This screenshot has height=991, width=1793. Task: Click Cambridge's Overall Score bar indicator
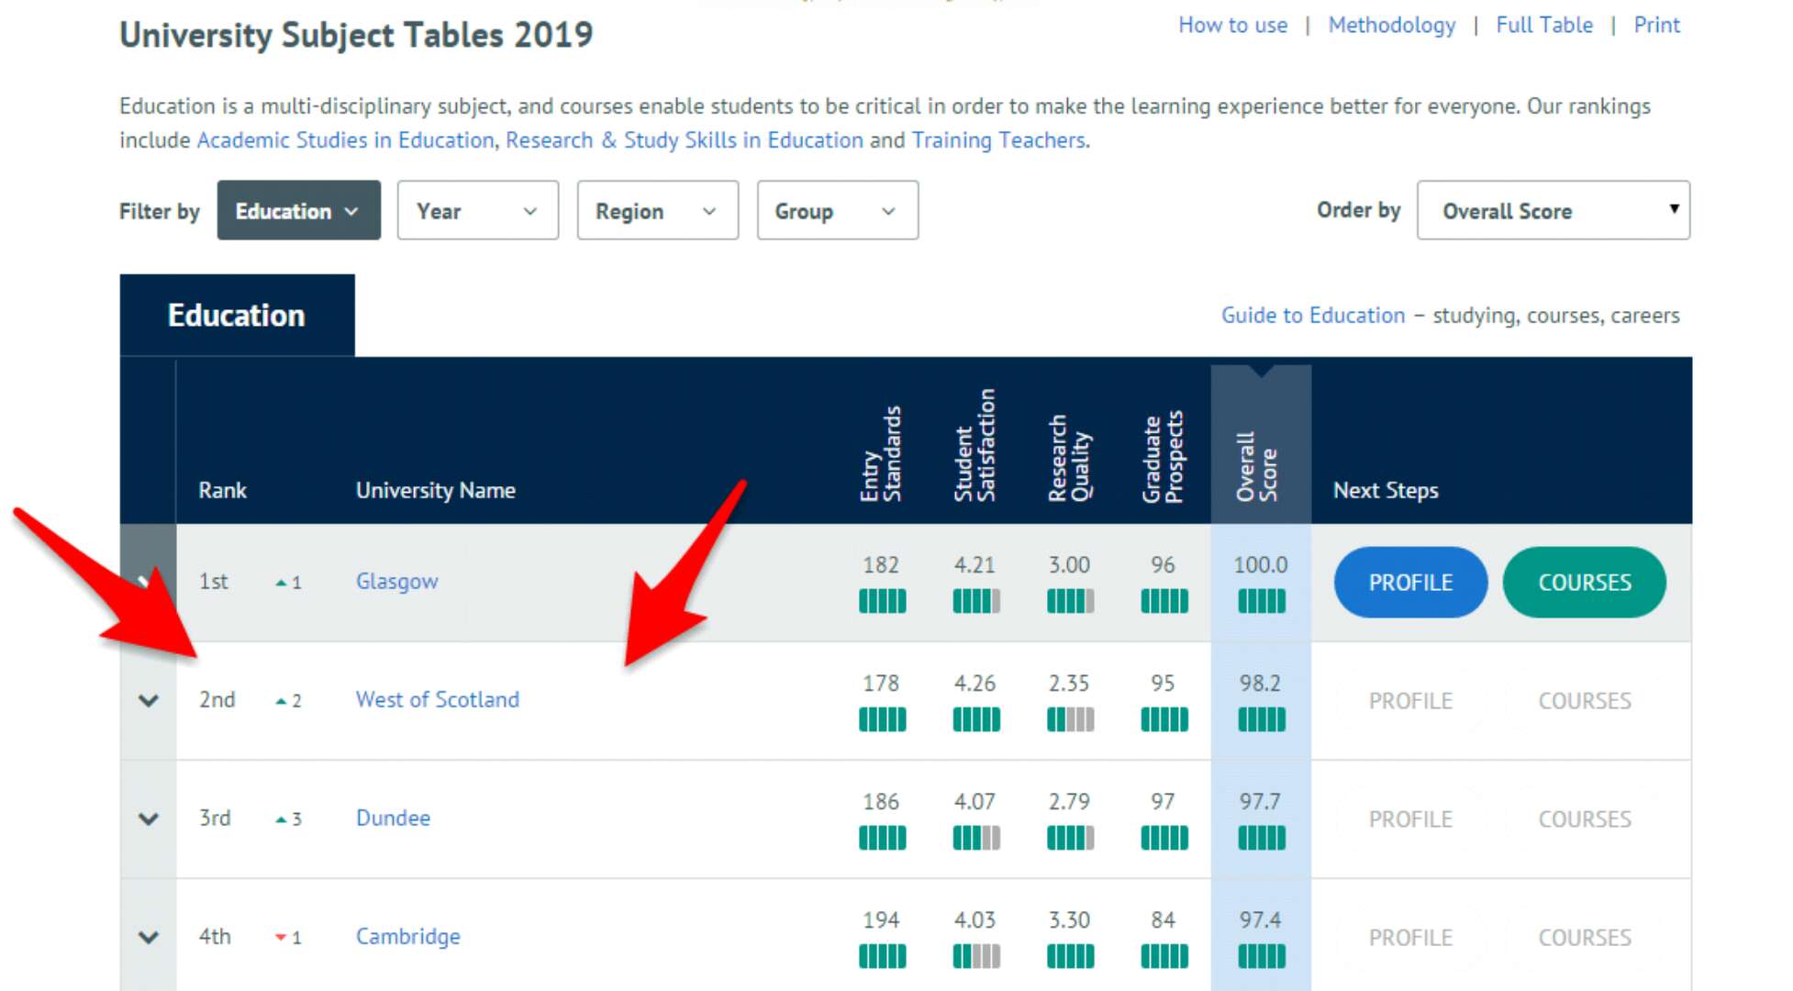tap(1261, 957)
